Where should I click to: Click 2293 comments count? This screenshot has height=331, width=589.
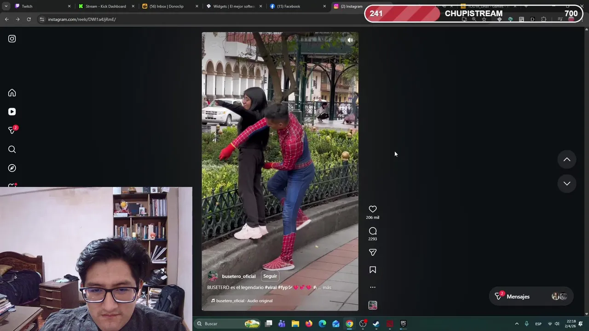[373, 239]
